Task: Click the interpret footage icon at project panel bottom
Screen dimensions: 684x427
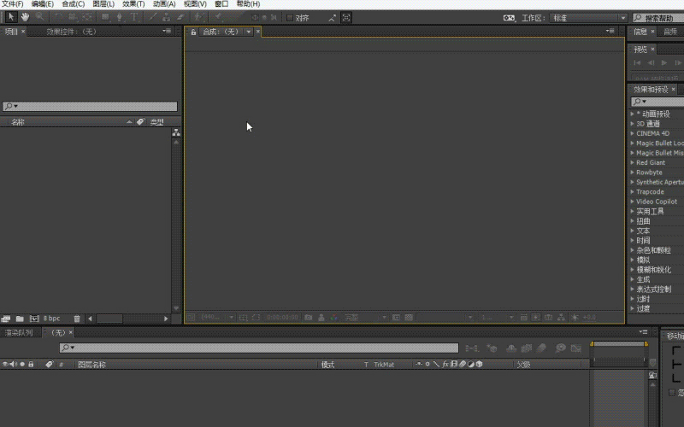Action: (6, 319)
